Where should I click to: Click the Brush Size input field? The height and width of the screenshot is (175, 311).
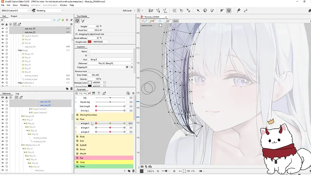coord(93,30)
